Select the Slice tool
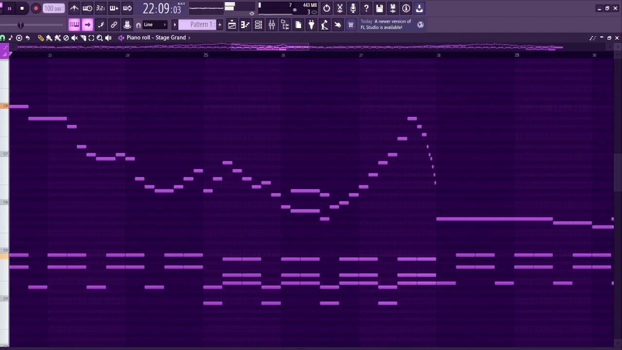 pyautogui.click(x=83, y=38)
